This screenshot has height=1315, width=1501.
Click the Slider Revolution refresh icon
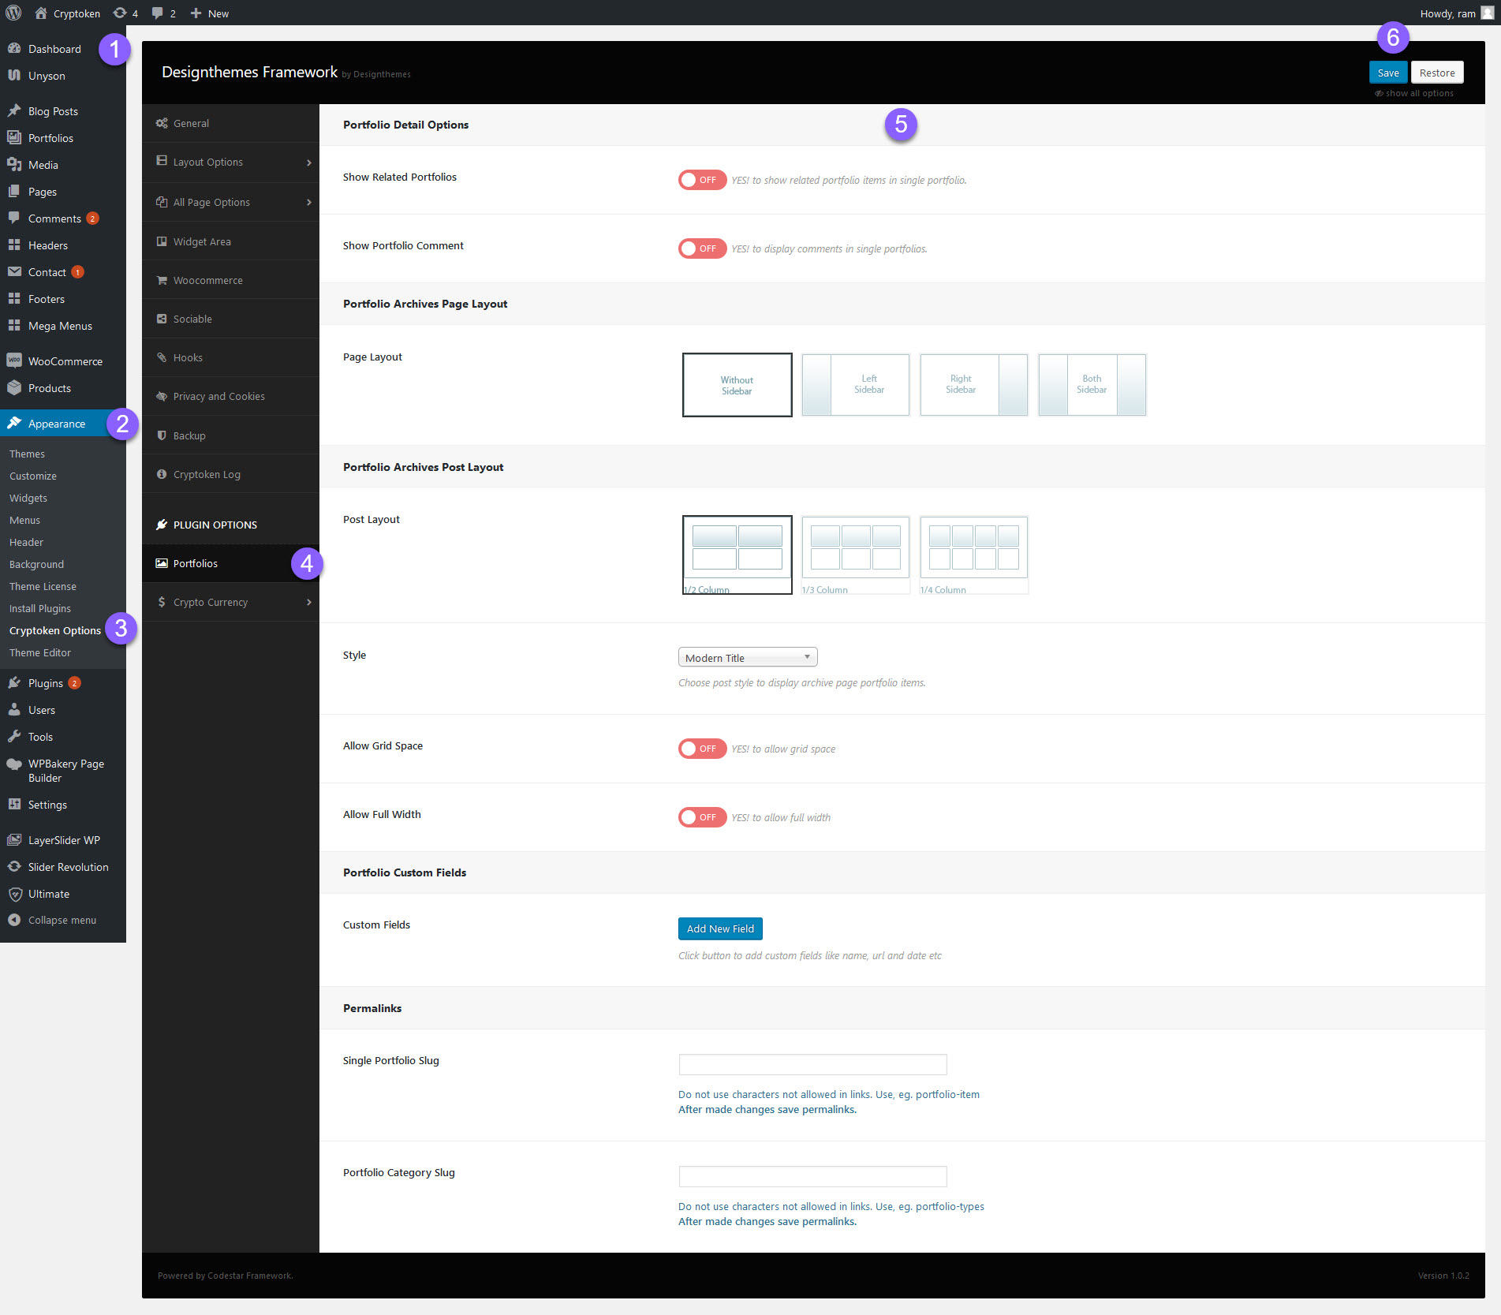click(14, 866)
